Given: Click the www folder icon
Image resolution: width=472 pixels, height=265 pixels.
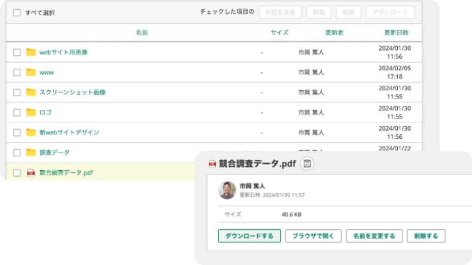Looking at the screenshot, I should tap(30, 72).
